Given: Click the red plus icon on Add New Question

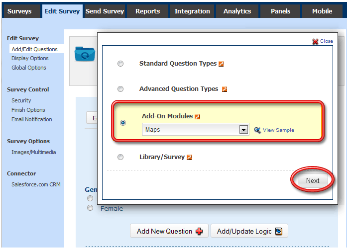Looking at the screenshot, I should point(200,231).
